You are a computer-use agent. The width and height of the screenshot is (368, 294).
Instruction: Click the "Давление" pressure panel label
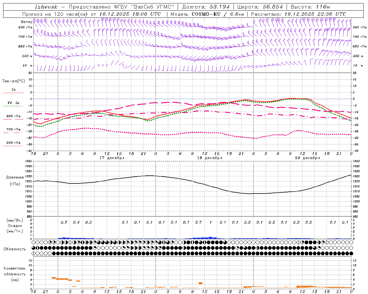point(15,177)
